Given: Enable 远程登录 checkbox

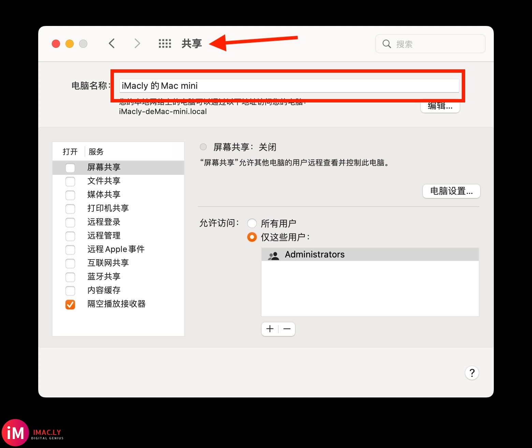Looking at the screenshot, I should tap(70, 222).
